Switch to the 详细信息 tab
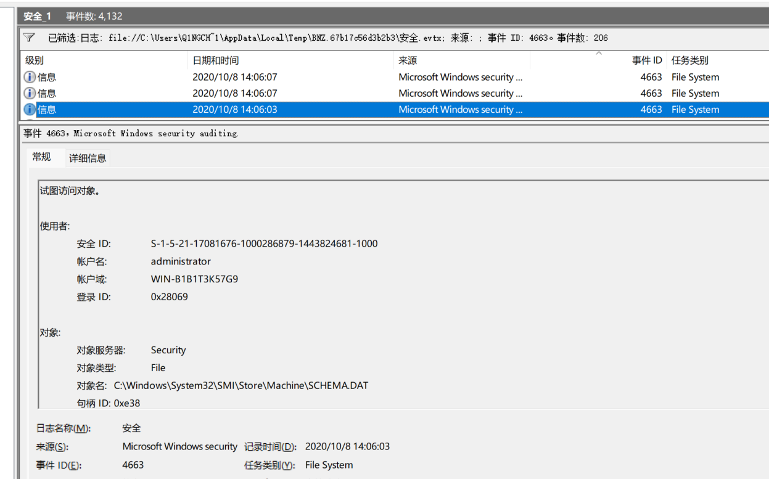The width and height of the screenshot is (769, 479). [88, 158]
